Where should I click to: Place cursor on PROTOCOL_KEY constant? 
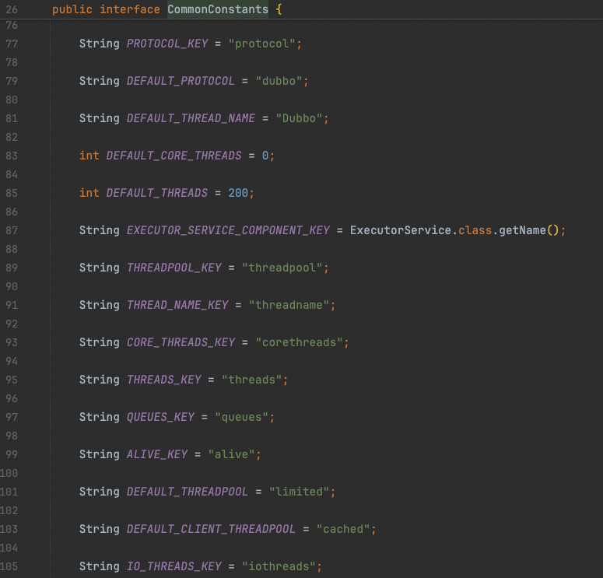tap(167, 44)
